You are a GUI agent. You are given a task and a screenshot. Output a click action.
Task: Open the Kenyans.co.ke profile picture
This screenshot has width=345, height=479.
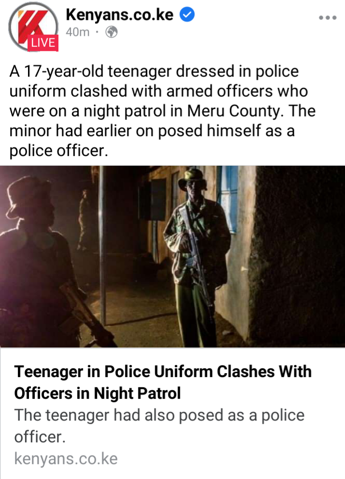33,27
